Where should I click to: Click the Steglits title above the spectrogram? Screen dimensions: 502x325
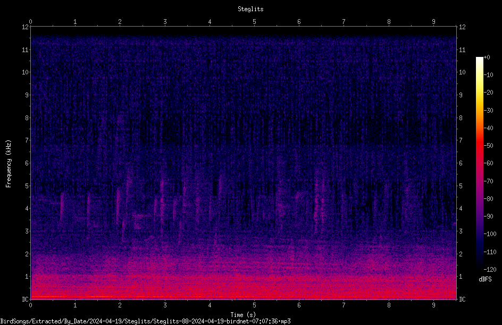pos(250,9)
